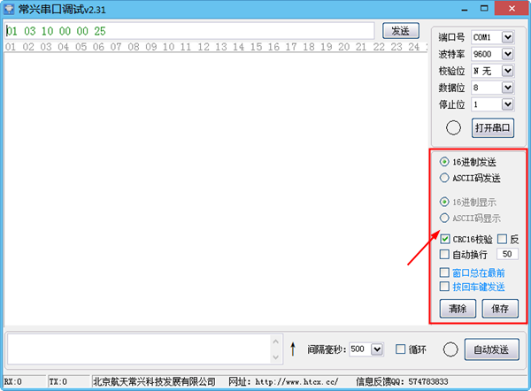The image size is (531, 391).
Task: Toggle the 循环 checkbox
Action: (400, 349)
